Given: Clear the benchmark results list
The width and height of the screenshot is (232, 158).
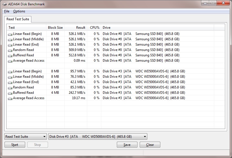Looking at the screenshot, I should click(x=150, y=145).
